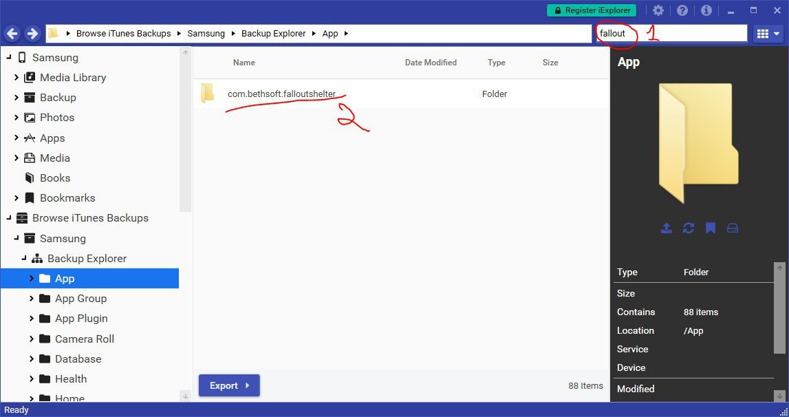Click the info icon in title bar

pos(706,10)
